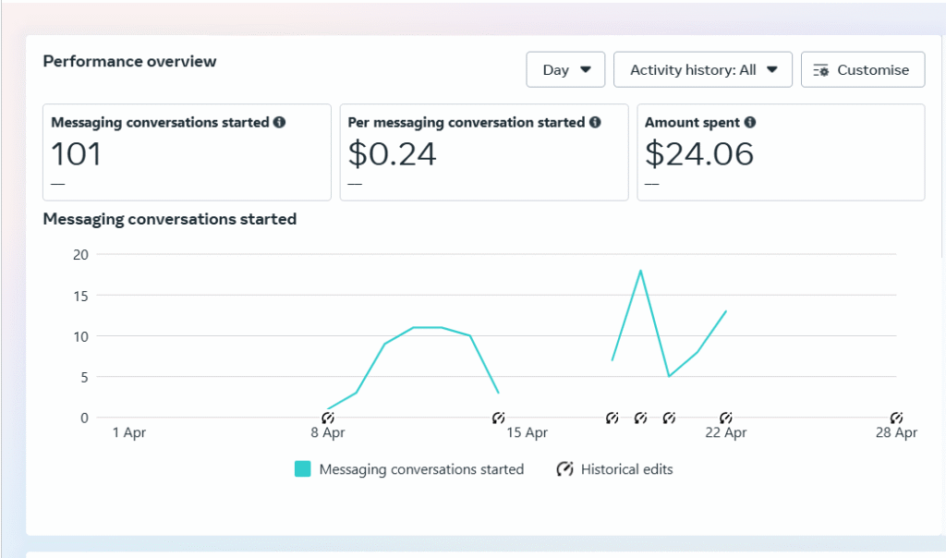Screen dimensions: 946x558
Task: Select the $24.06 Amount spent metric card
Action: pos(781,152)
